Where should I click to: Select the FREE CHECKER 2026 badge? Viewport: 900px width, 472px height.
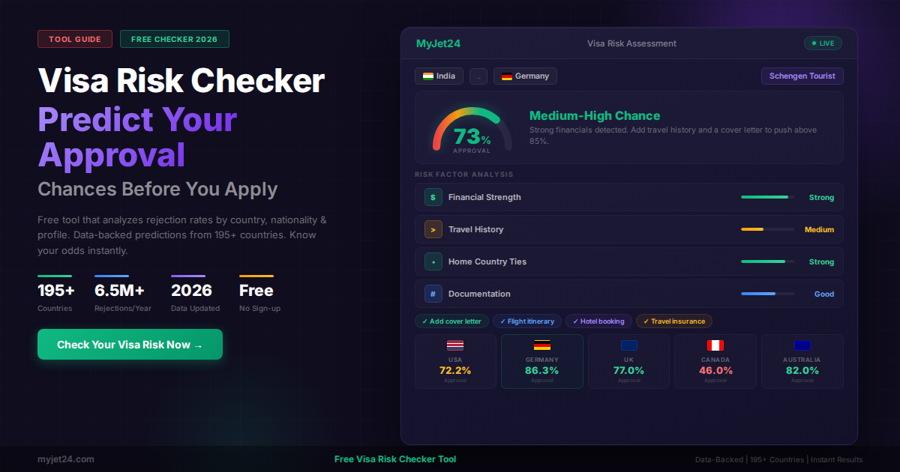point(174,38)
